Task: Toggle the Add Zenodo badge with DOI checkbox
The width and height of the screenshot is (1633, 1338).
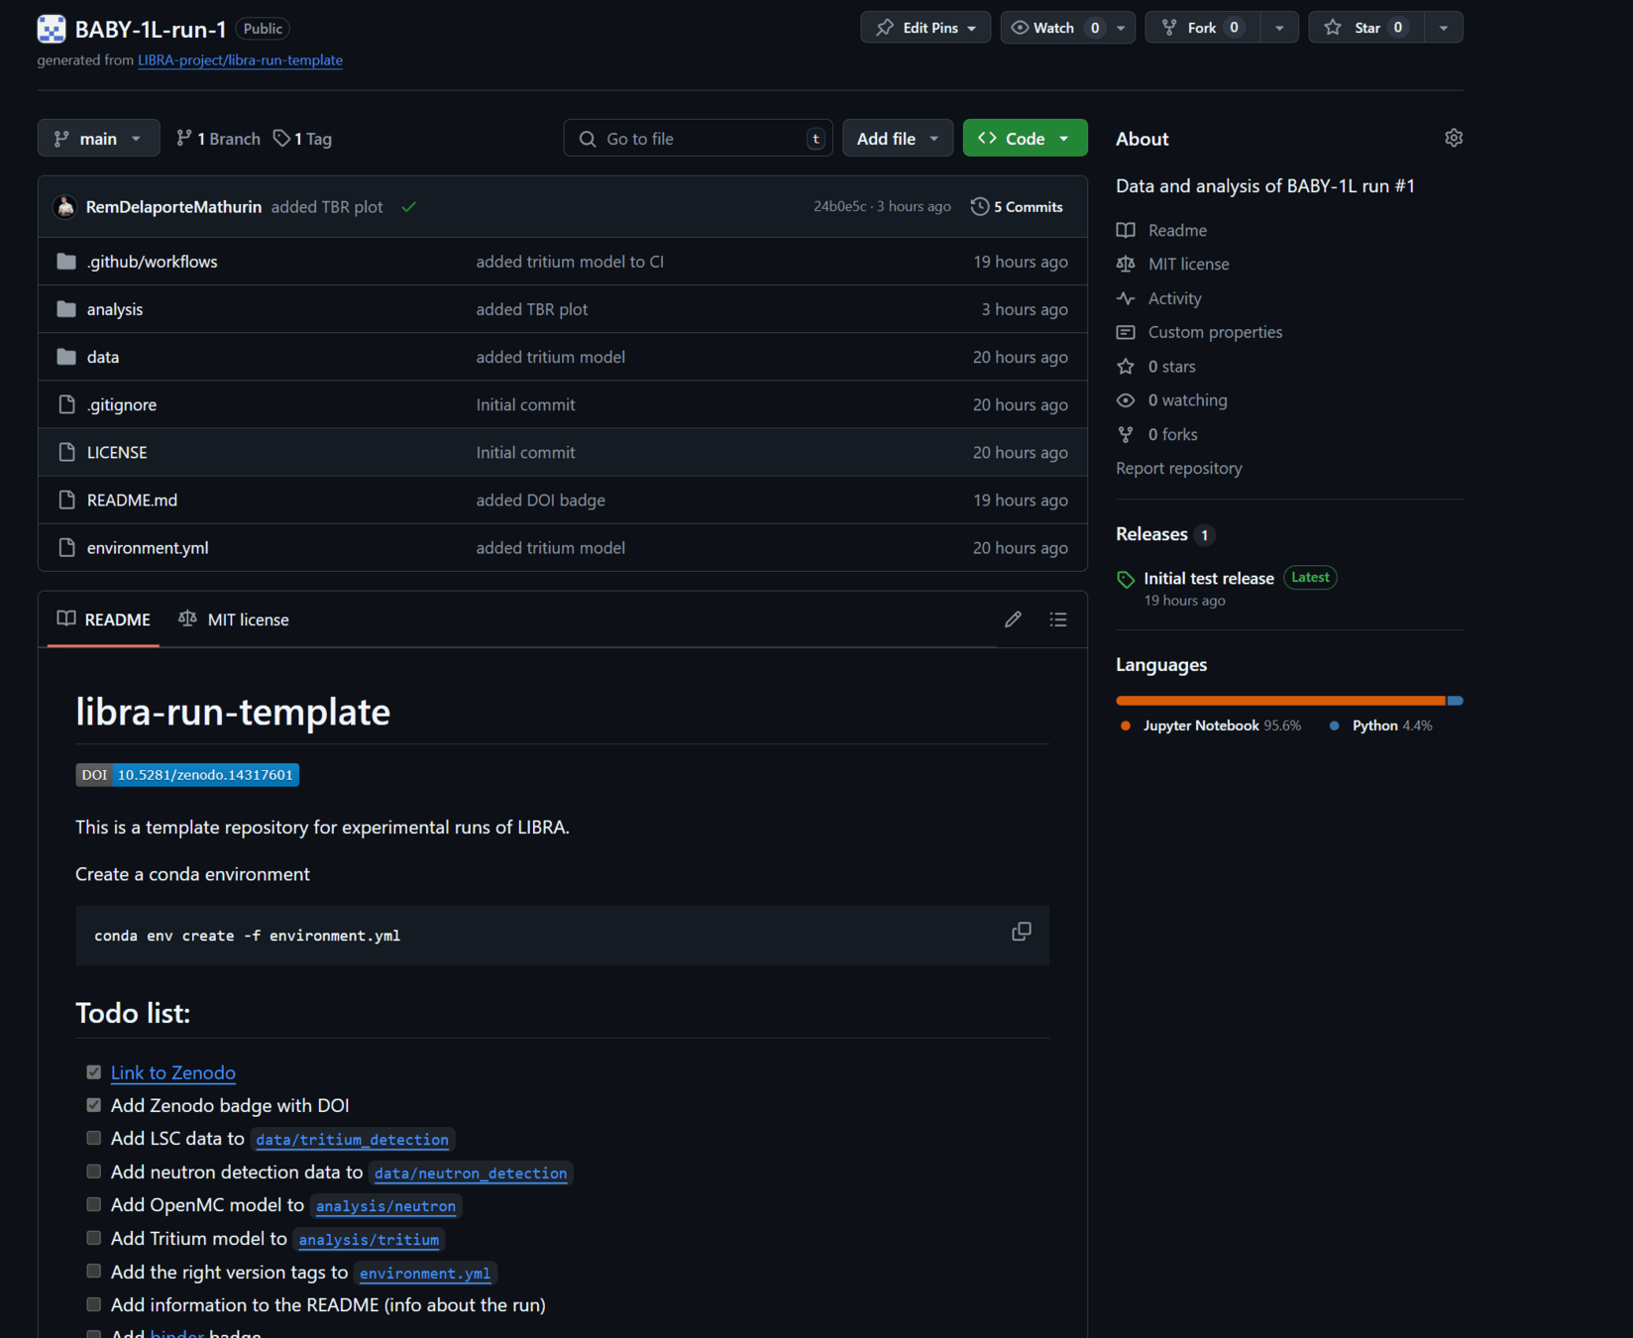Action: click(x=94, y=1105)
